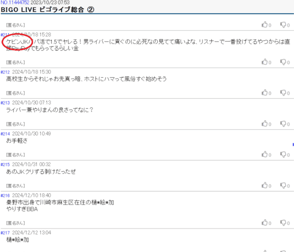Click the comment line やりすぎBBA
The width and height of the screenshot is (294, 252).
pos(22,209)
